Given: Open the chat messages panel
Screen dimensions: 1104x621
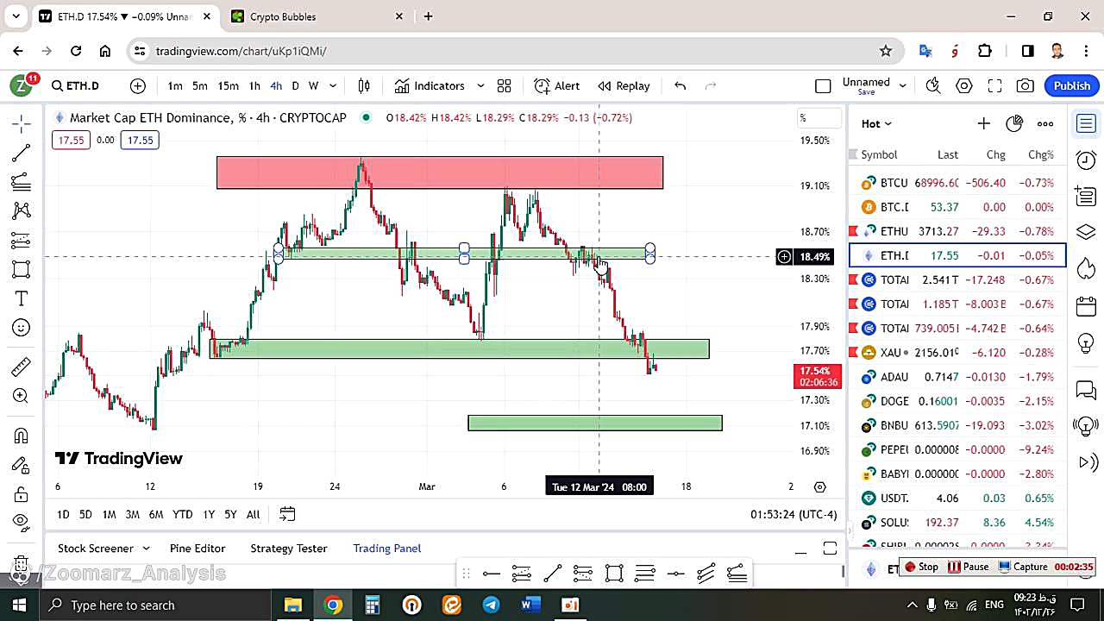Looking at the screenshot, I should click(x=1086, y=390).
